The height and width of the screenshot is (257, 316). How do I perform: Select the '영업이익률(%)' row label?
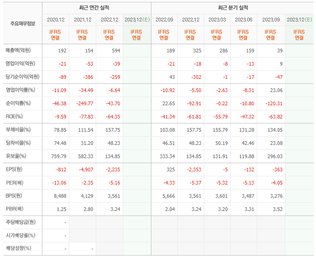21,90
